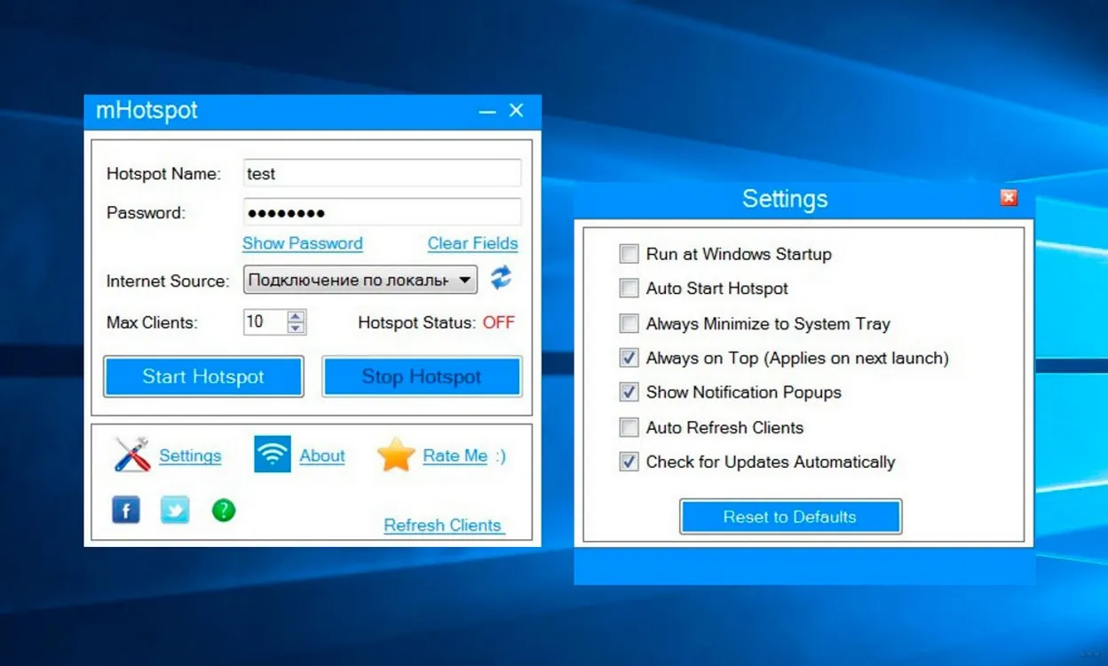1108x666 pixels.
Task: Enable Auto Refresh Clients checkbox
Action: 629,427
